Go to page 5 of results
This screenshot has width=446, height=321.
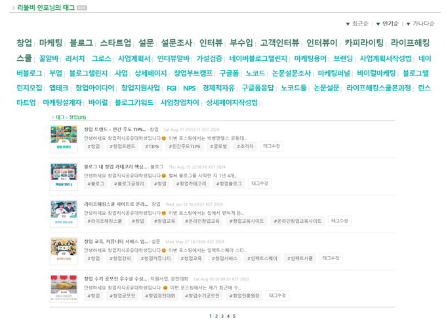click(x=234, y=316)
